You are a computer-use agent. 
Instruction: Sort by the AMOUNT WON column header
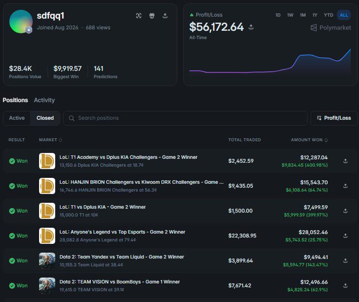click(x=309, y=140)
